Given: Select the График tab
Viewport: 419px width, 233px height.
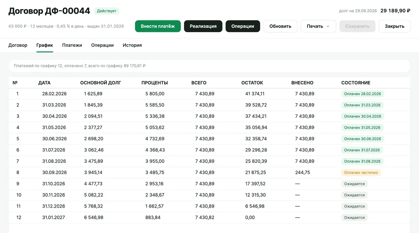Looking at the screenshot, I should (x=45, y=45).
